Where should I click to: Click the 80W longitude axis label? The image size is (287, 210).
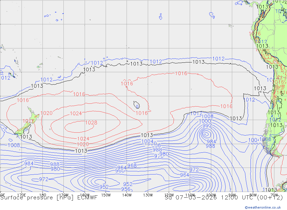253,195
